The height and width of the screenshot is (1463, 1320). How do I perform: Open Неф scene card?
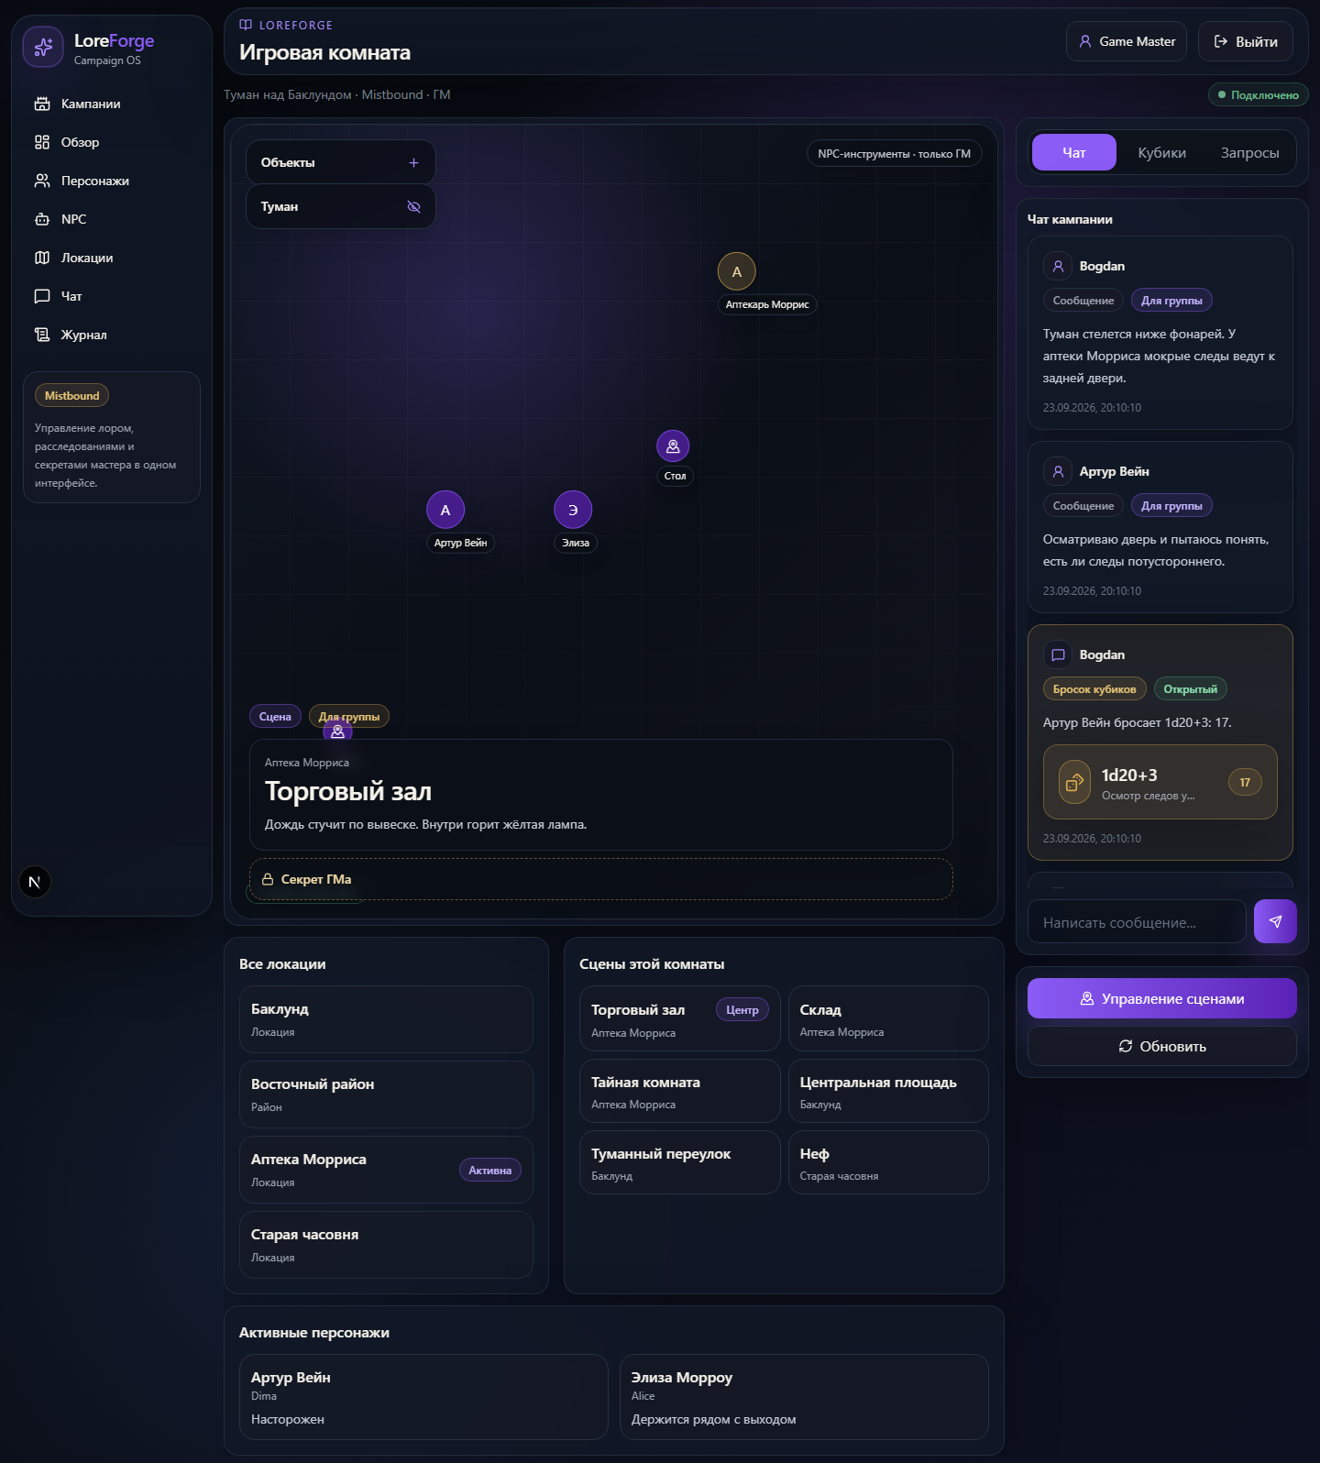(888, 1162)
